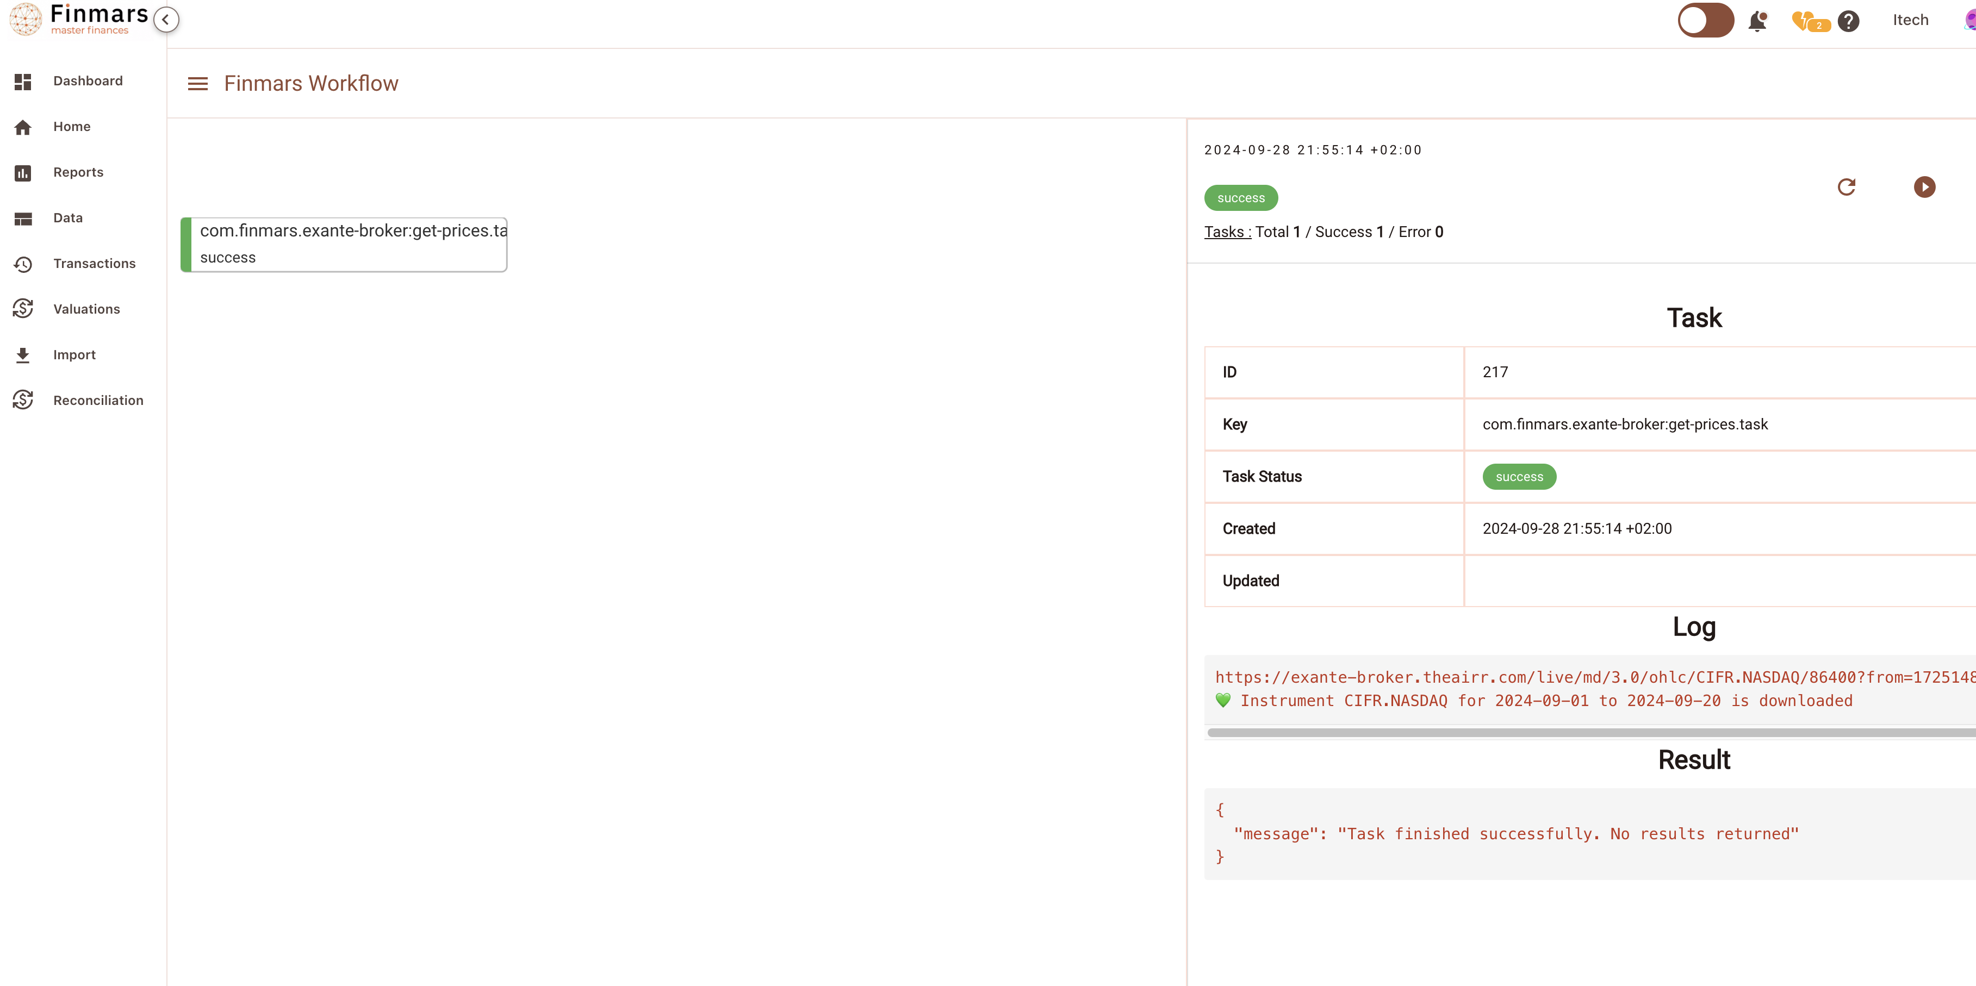Image resolution: width=1976 pixels, height=986 pixels.
Task: Click the Task Status success badge
Action: 1519,477
